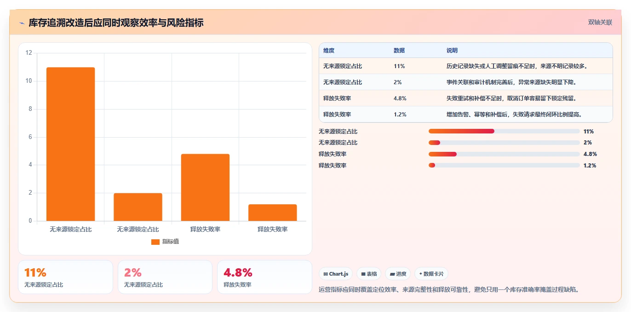The image size is (631, 312).
Task: Click the shortest chart bar, value 1.2
Action: [272, 213]
